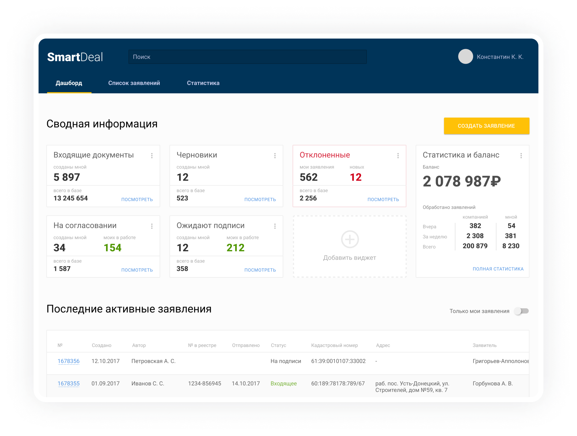Click the plus icon to add widget

(x=350, y=239)
